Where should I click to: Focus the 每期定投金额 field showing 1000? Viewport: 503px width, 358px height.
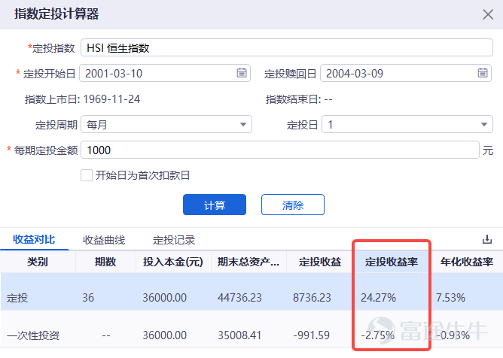pos(280,150)
